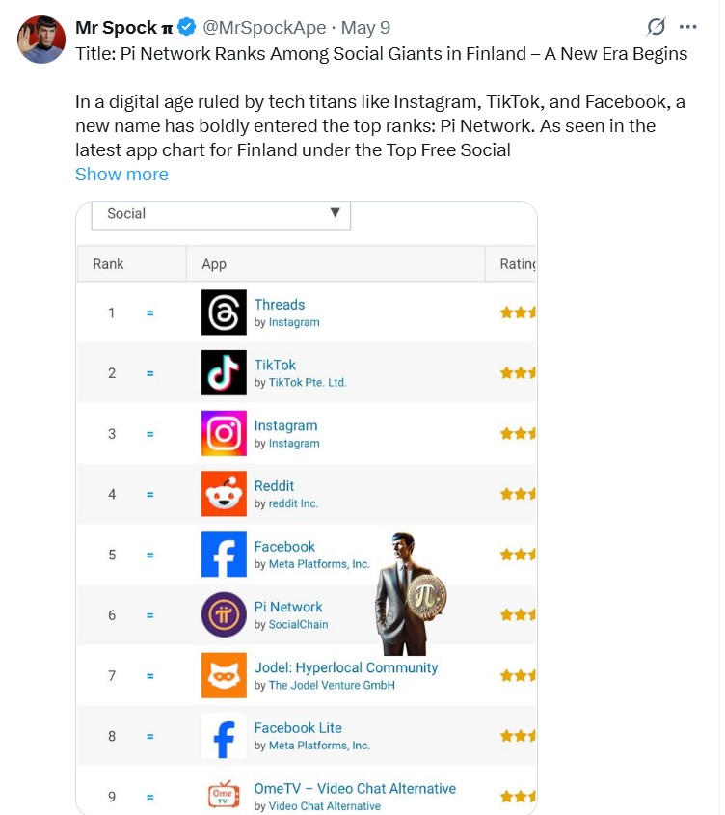The width and height of the screenshot is (725, 815).
Task: Click the Jodel fox app icon
Action: pos(224,675)
